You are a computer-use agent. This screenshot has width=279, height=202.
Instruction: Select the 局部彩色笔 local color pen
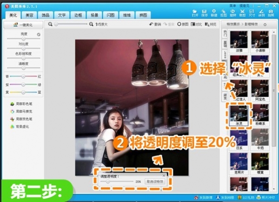click(21, 104)
